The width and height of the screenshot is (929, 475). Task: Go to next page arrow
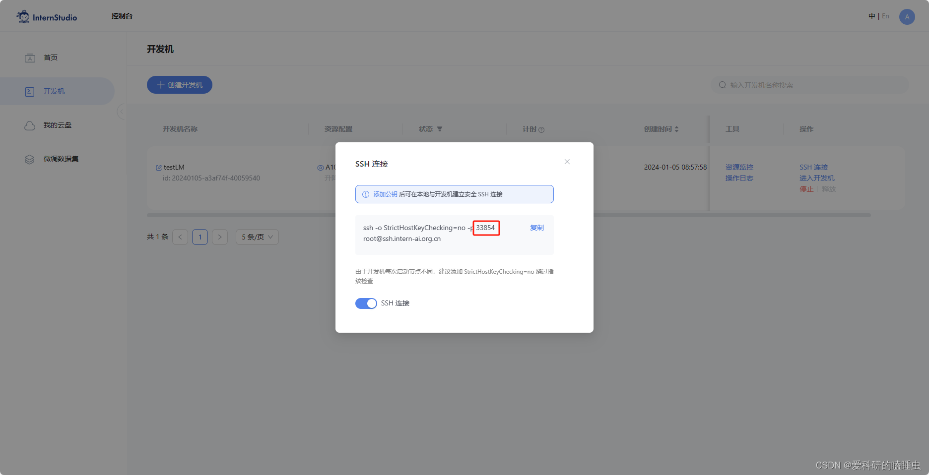[x=220, y=237]
